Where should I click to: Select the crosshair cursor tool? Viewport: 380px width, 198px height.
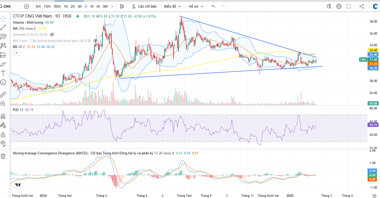3,18
